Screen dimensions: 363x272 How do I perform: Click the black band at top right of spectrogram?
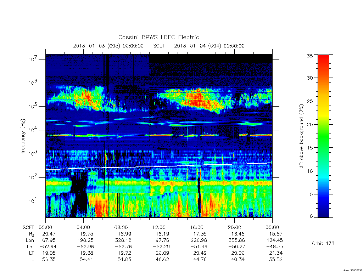(x=211, y=58)
